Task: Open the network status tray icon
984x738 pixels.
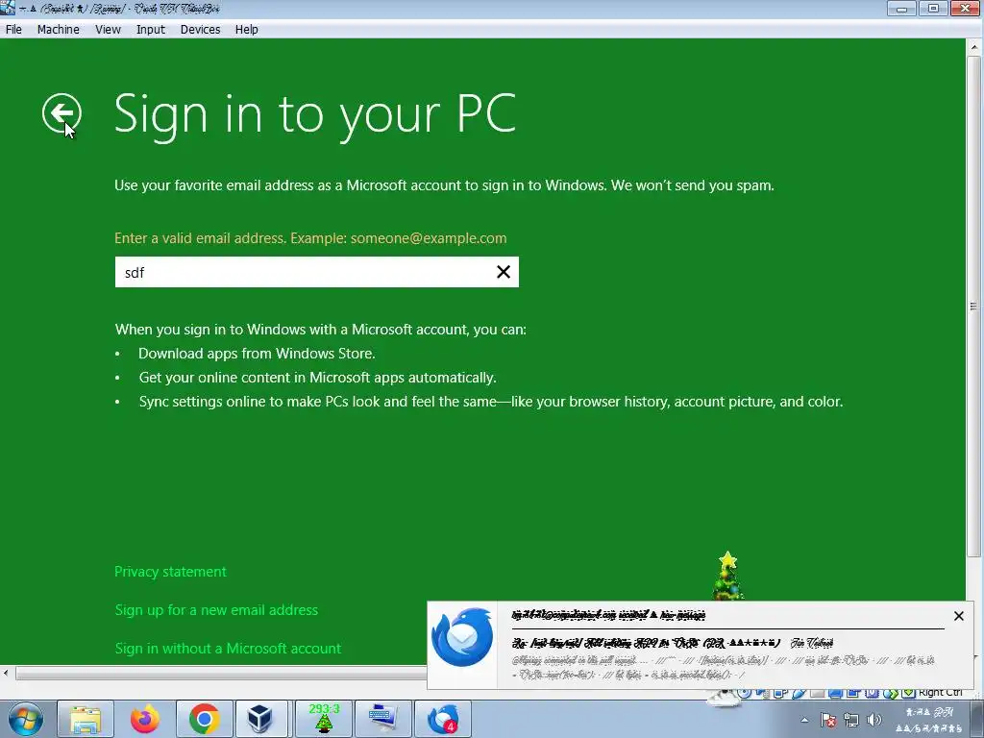Action: [851, 720]
